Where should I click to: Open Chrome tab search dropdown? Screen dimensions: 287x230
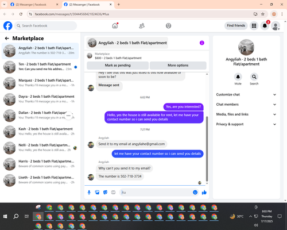(x=4, y=5)
